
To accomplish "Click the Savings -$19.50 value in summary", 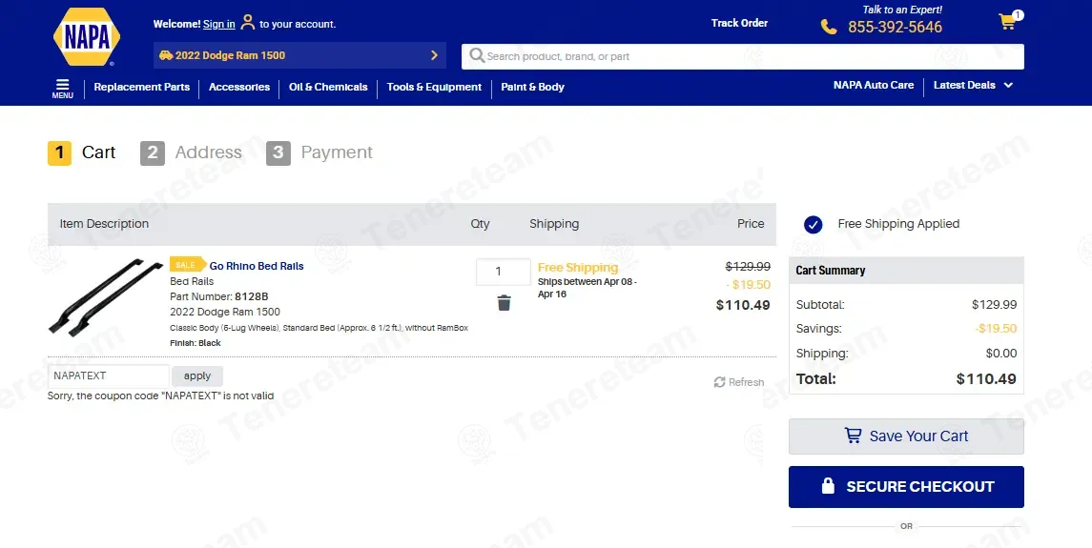I will (x=996, y=329).
